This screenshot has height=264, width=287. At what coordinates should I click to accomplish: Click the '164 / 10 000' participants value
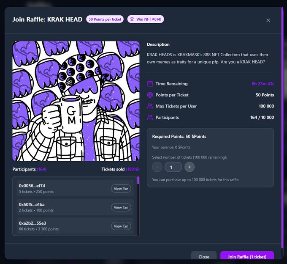click(x=262, y=117)
